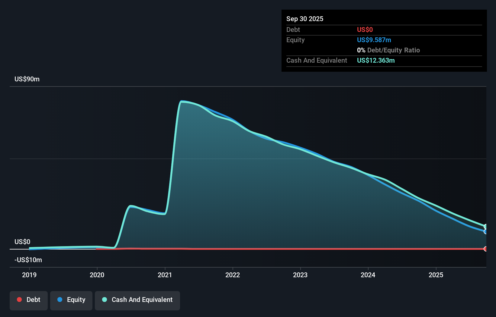Toggle the Equity series visibility
The image size is (496, 317).
[x=71, y=300]
